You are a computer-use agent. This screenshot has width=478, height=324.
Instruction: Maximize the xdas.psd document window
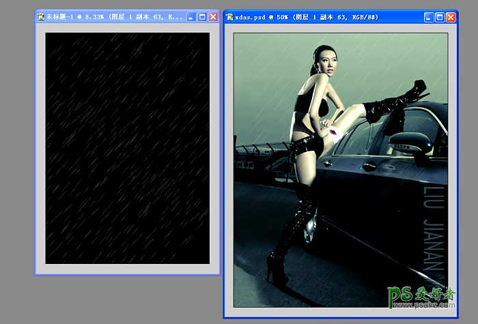pos(439,16)
